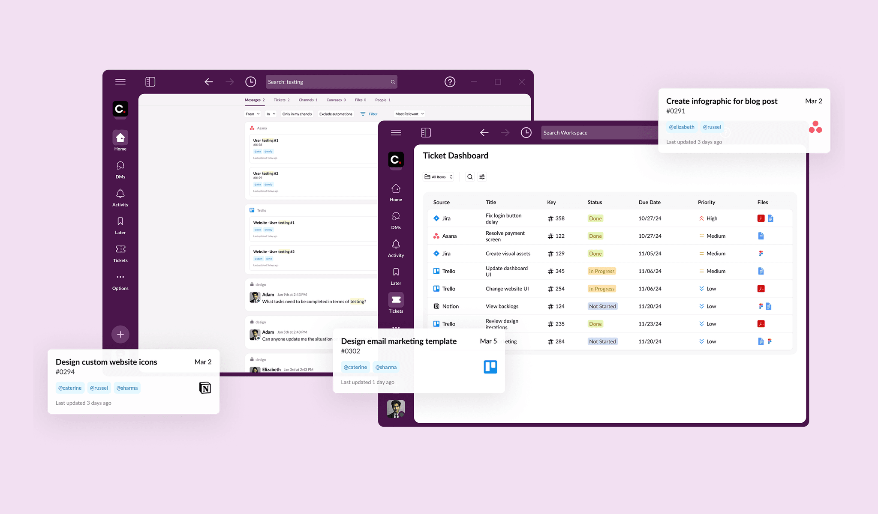Click the plus create button in the left window's sidebar
The width and height of the screenshot is (878, 514).
click(x=120, y=335)
